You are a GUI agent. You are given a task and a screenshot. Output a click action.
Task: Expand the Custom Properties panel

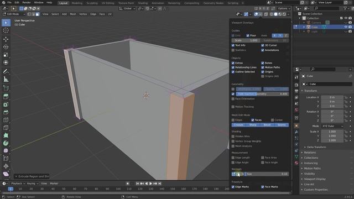316,190
